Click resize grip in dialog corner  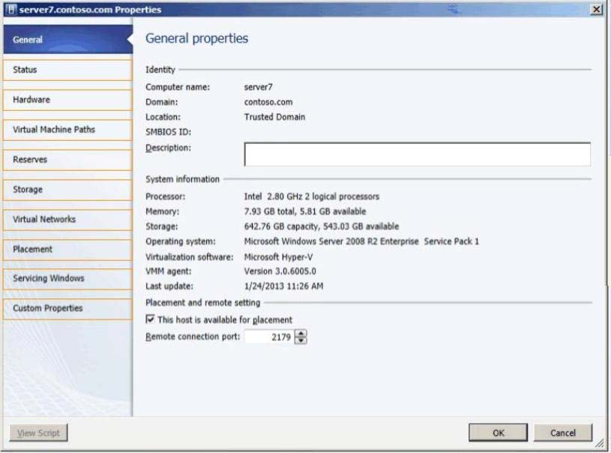click(600, 442)
